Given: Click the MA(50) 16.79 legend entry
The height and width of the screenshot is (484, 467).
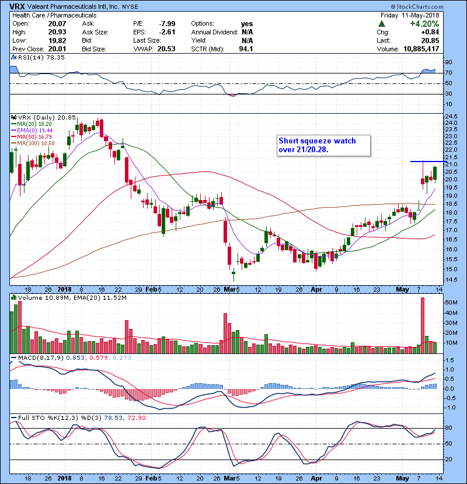Looking at the screenshot, I should pyautogui.click(x=32, y=136).
